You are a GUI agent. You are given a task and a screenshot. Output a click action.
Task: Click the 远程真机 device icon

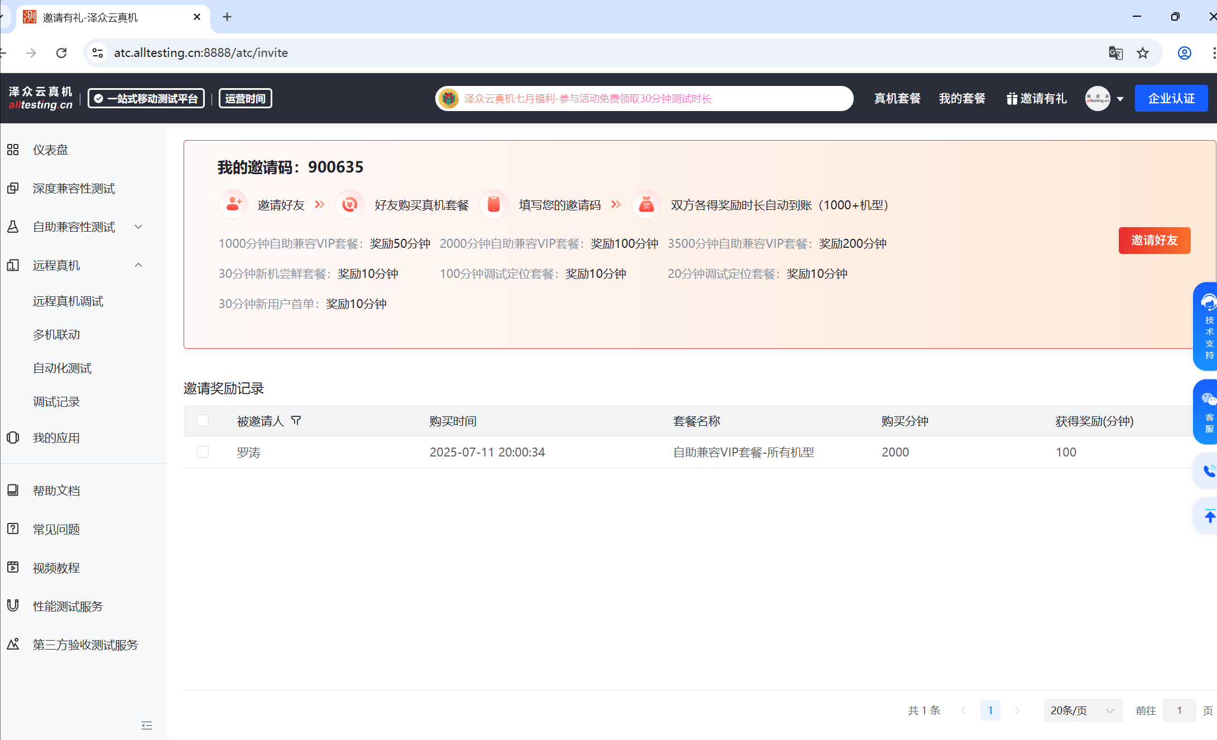tap(13, 265)
